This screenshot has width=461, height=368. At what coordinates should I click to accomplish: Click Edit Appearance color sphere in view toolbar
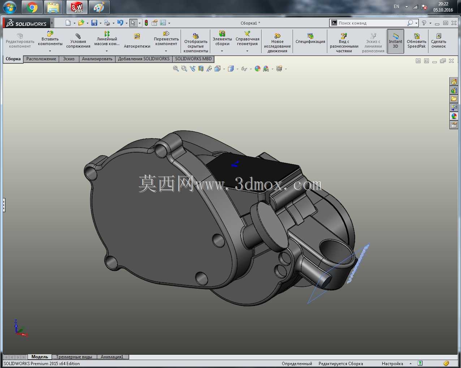258,69
